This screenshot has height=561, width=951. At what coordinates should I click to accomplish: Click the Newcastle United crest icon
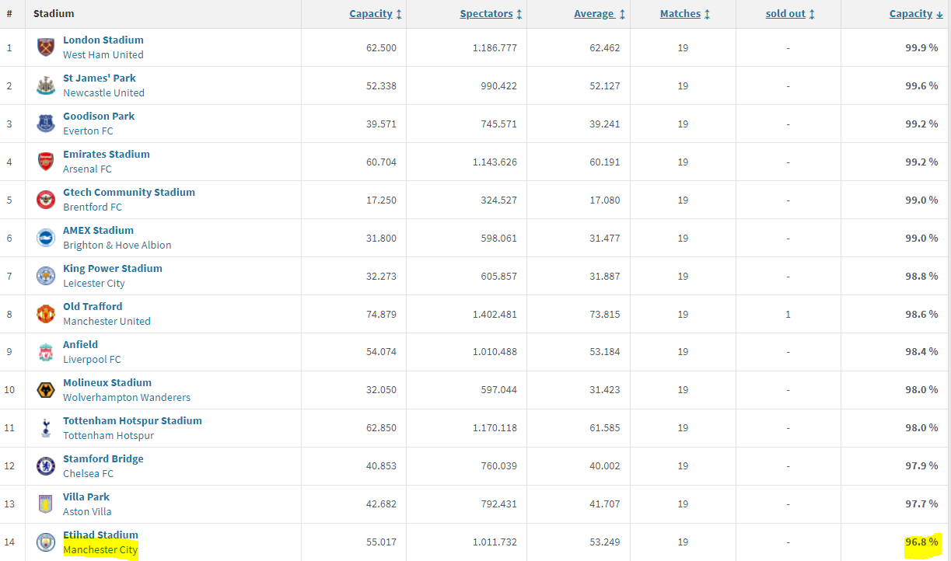(46, 85)
